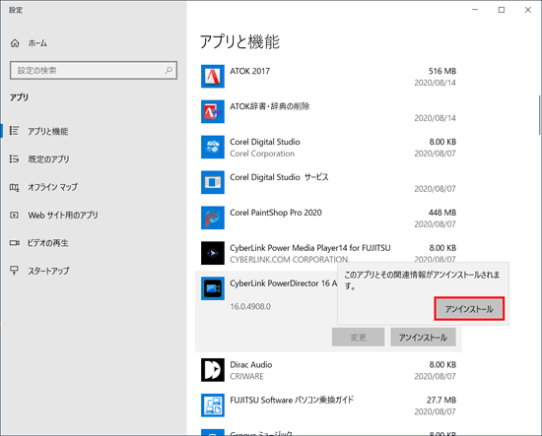
Task: Click the ATOK辞書・辞典の削除 app icon
Action: pos(213,111)
